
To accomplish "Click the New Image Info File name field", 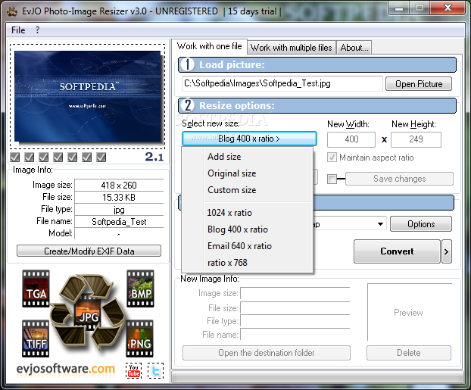I will click(x=295, y=335).
